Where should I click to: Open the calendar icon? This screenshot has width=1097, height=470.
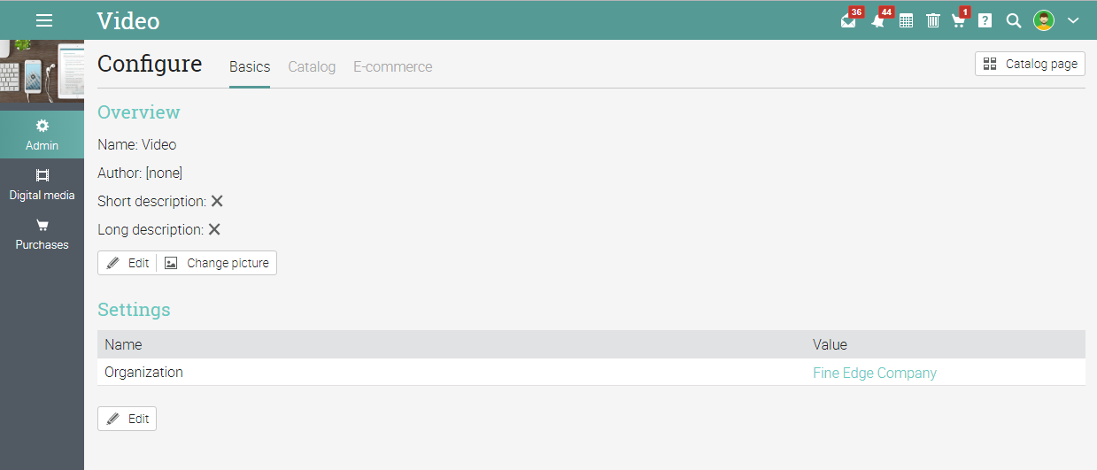click(x=906, y=20)
